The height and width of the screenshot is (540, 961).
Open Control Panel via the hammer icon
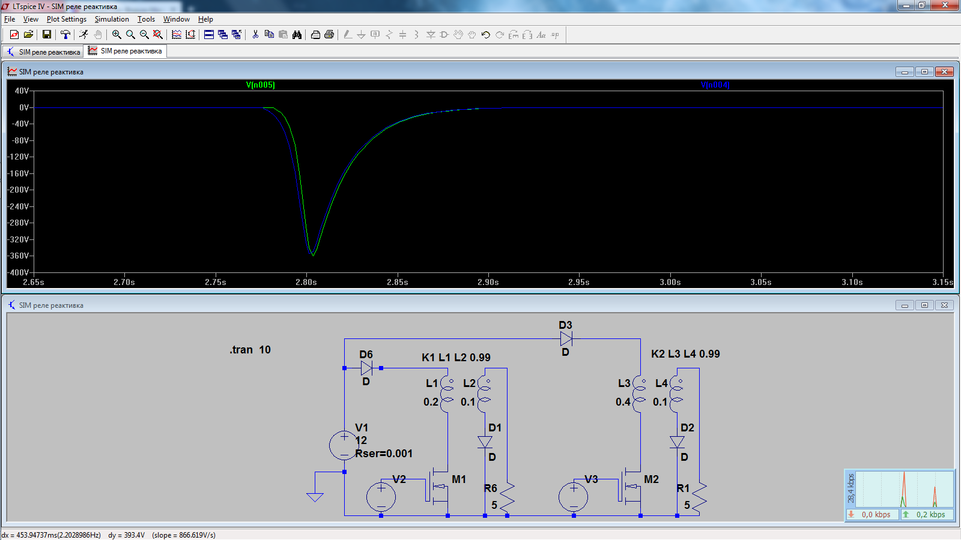pyautogui.click(x=65, y=35)
